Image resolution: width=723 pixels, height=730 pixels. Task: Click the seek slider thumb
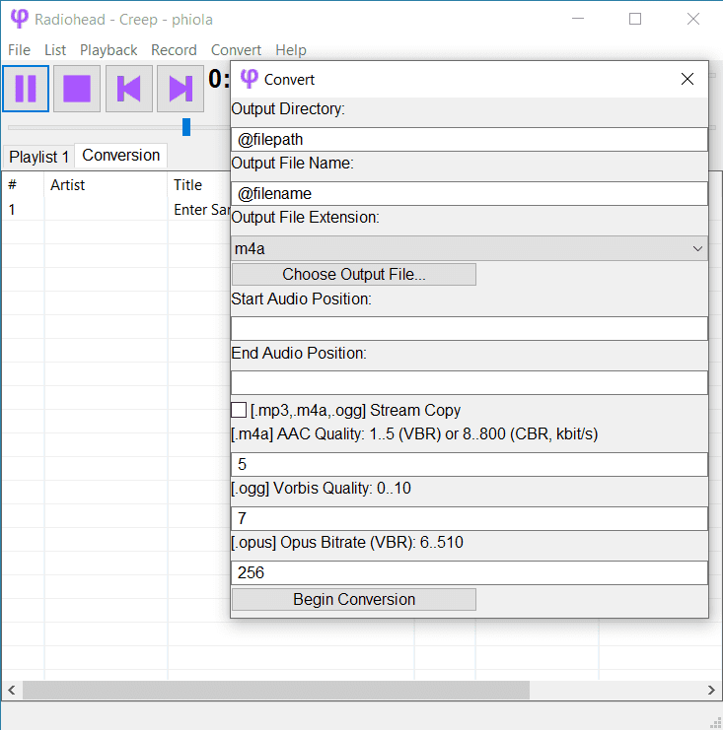coord(186,127)
